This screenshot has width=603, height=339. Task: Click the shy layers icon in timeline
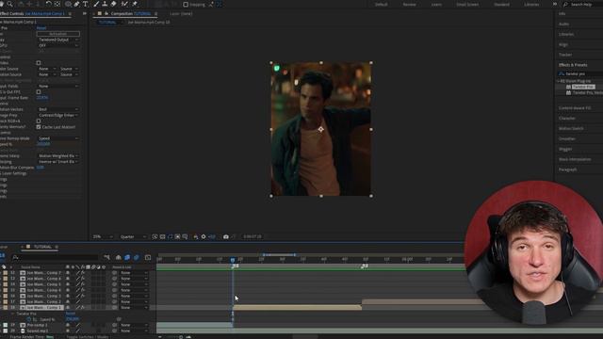[119, 257]
